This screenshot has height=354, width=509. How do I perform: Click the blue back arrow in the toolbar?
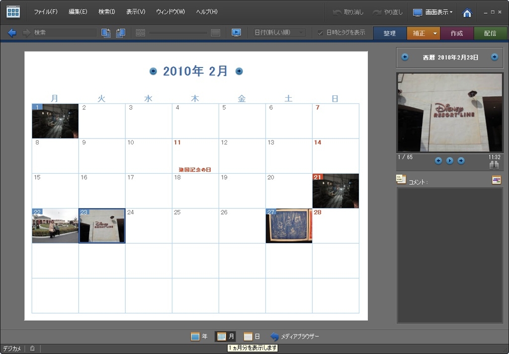coord(12,33)
